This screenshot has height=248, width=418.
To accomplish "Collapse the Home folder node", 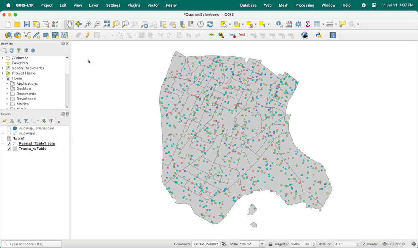I will [x=3, y=78].
